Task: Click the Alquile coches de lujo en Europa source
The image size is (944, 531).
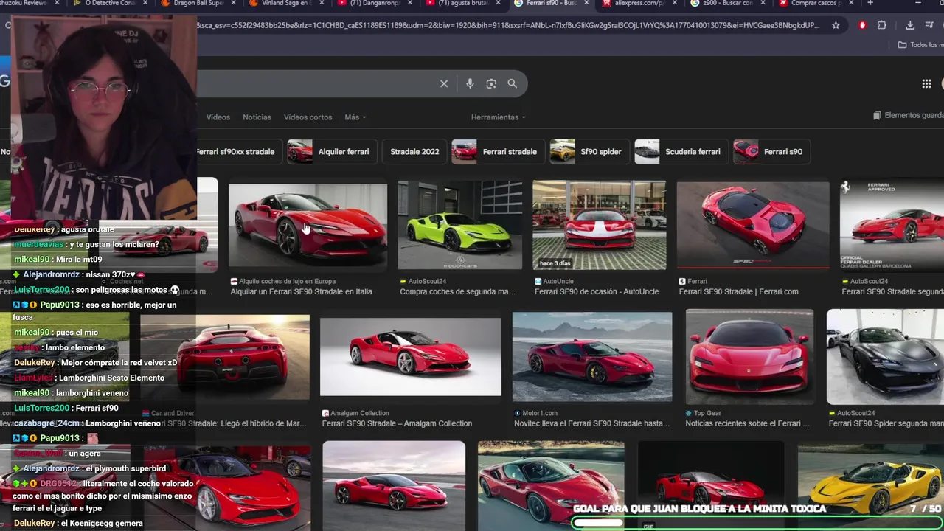Action: 283,282
